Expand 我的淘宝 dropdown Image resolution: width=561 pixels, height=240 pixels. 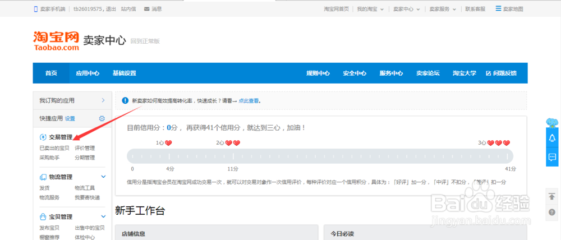382,10
